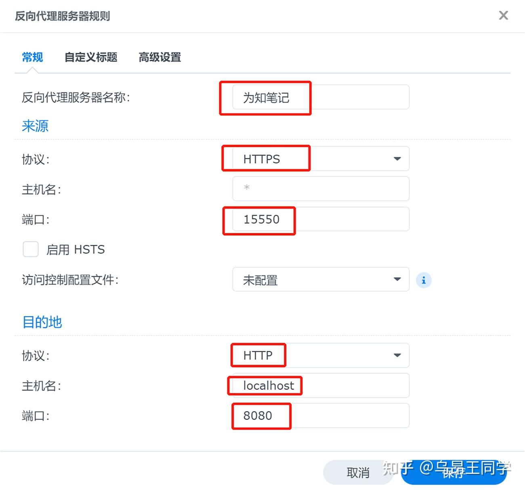The width and height of the screenshot is (525, 490).
Task: Click the destination port field containing 8080
Action: (x=319, y=416)
